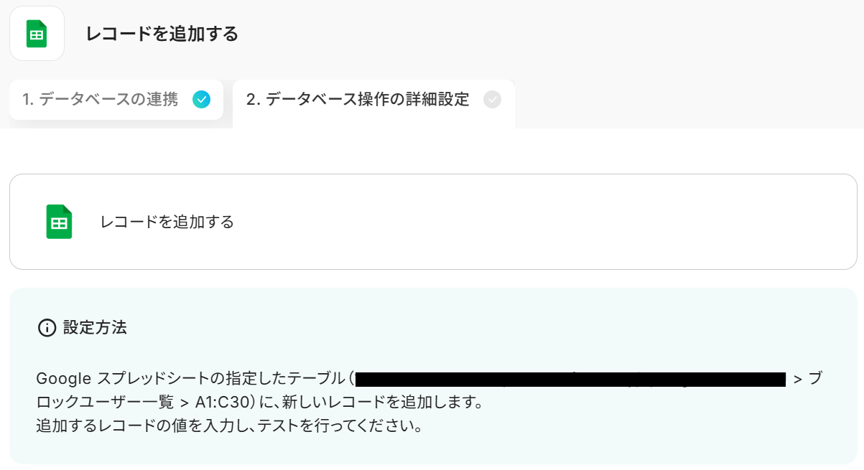
Task: Select the レコードを追加する label inside the card
Action: (x=167, y=222)
